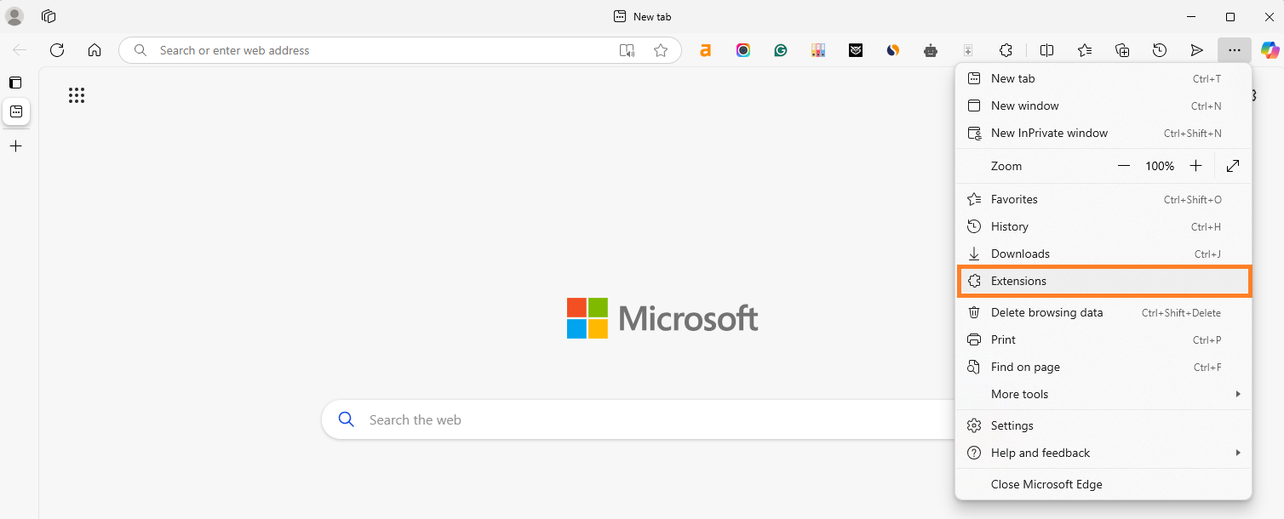Click the rainbow-ring camera extension icon
1284x519 pixels.
click(743, 50)
